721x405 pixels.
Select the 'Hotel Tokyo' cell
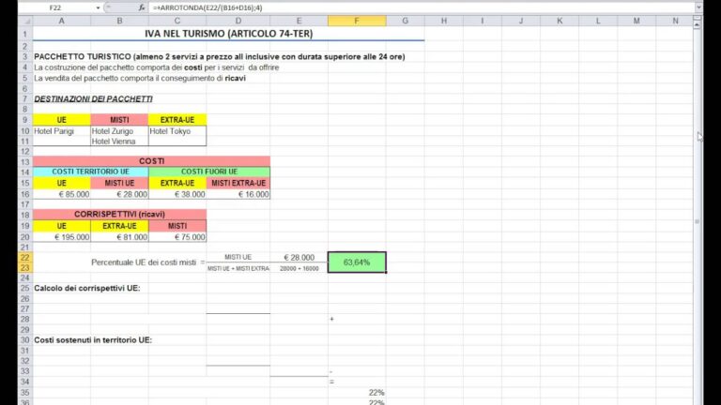coord(177,131)
